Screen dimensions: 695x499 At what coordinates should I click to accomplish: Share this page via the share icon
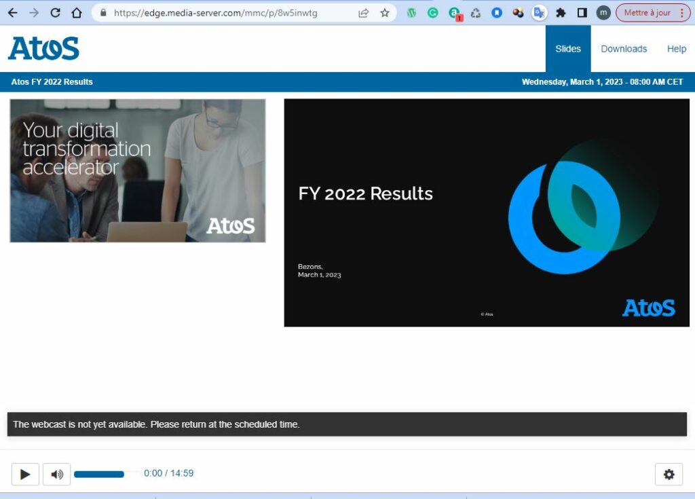coord(364,13)
